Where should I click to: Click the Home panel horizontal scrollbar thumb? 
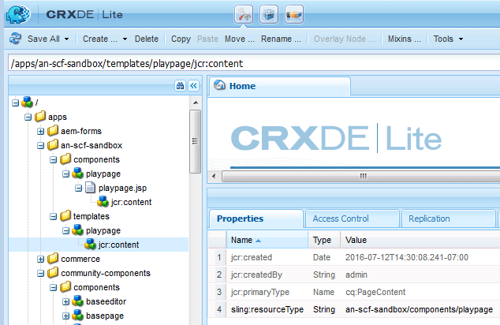tap(361, 176)
